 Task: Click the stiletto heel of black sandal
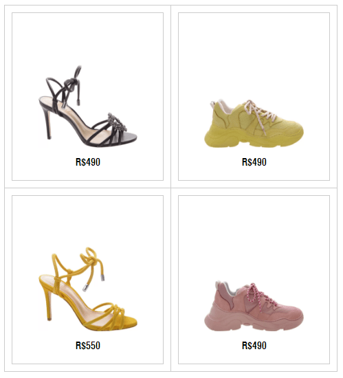(47, 124)
